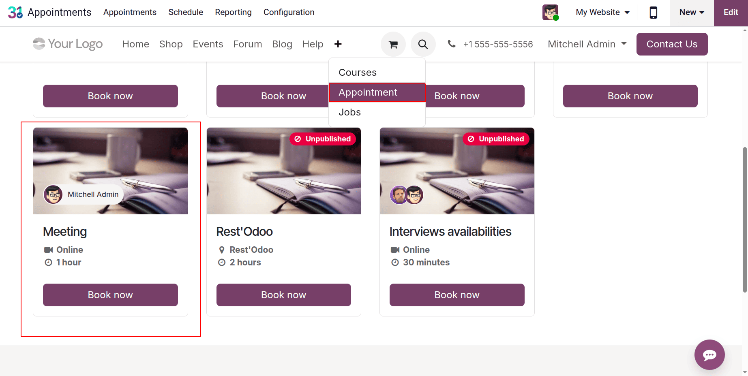Click the Interviews availabilities title
748x376 pixels.
point(450,231)
